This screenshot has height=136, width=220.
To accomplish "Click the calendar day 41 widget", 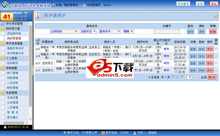I will (x=7, y=17).
